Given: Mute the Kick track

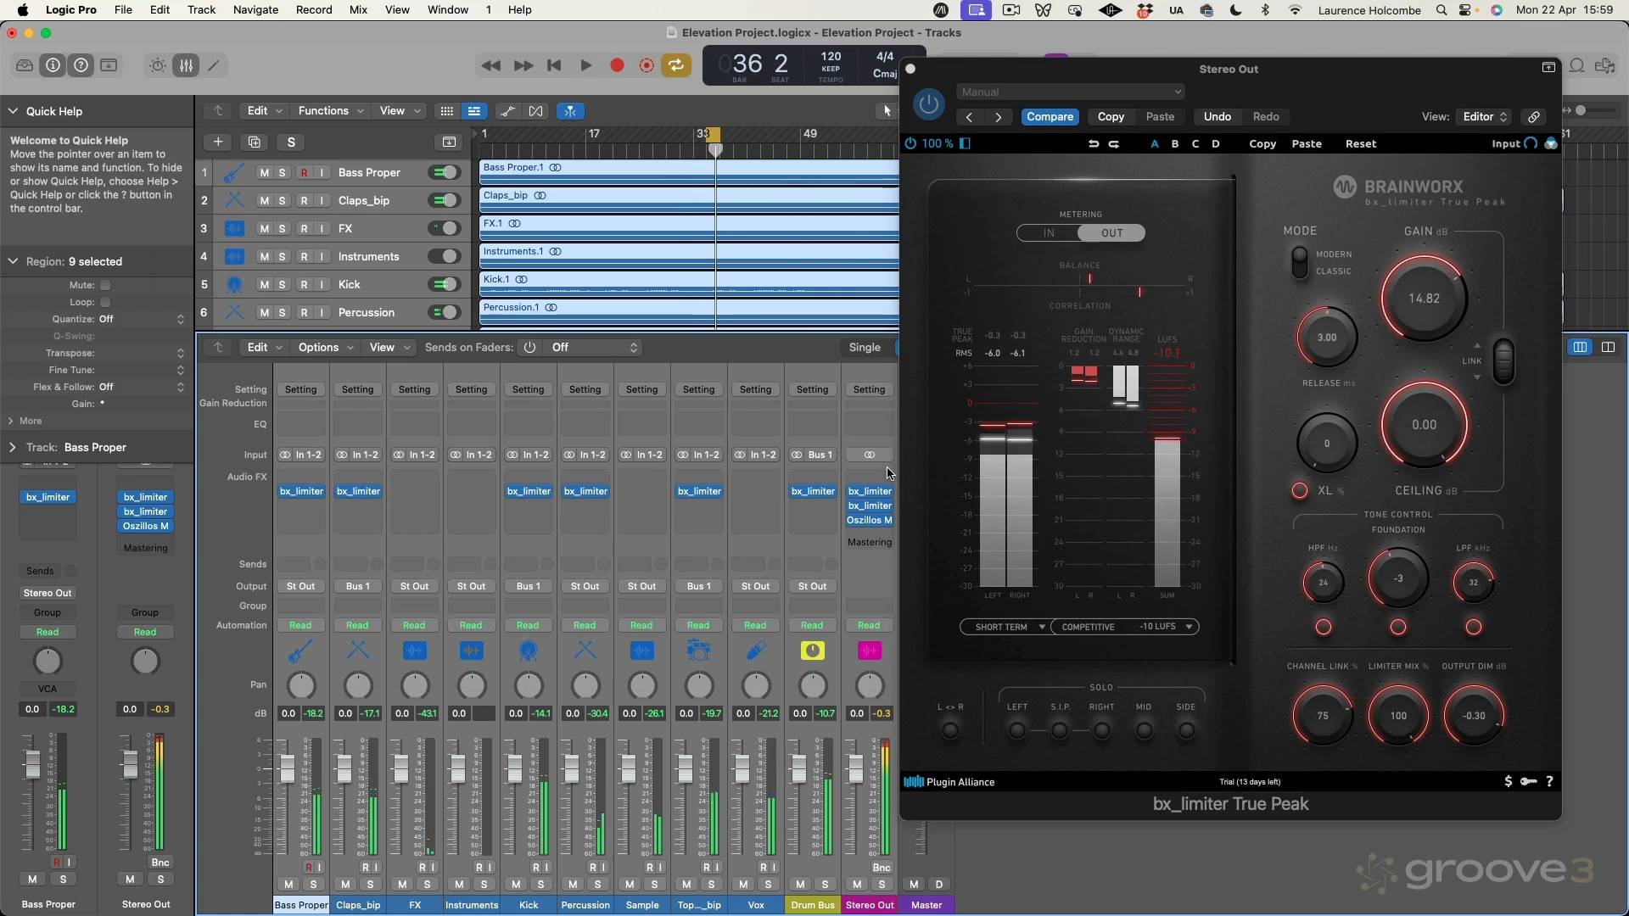Looking at the screenshot, I should click(x=265, y=284).
